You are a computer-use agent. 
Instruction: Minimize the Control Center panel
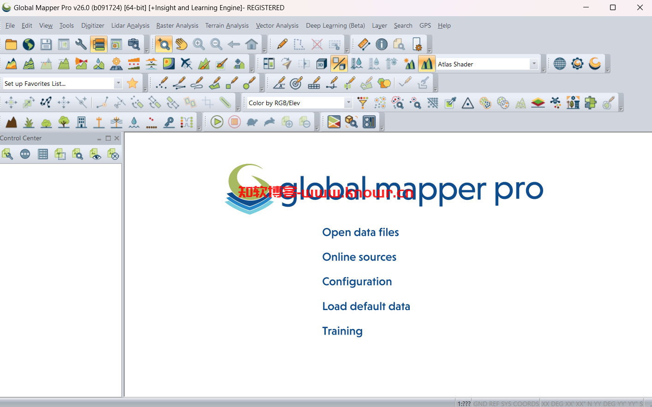point(99,138)
